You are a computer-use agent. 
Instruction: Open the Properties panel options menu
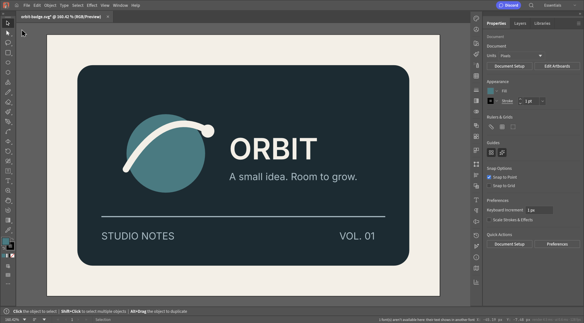579,23
